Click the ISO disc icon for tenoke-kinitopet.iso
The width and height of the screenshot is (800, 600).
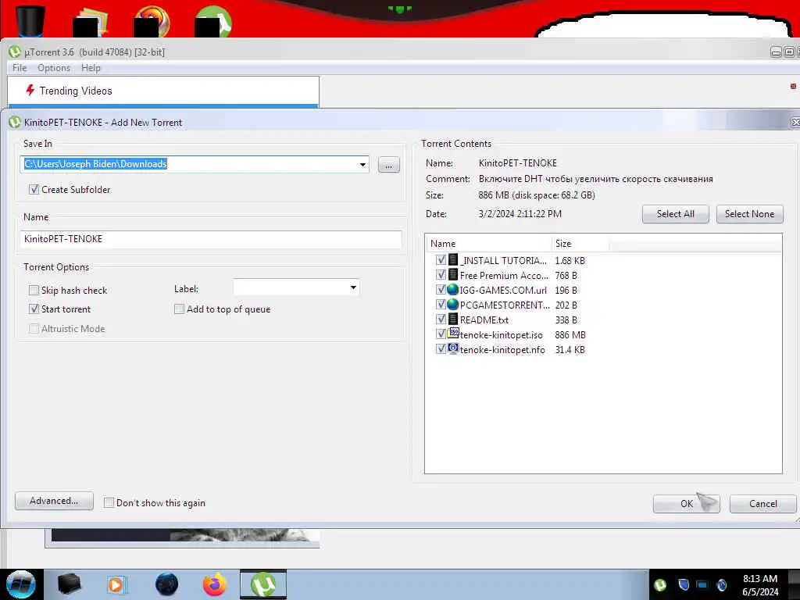coord(453,333)
